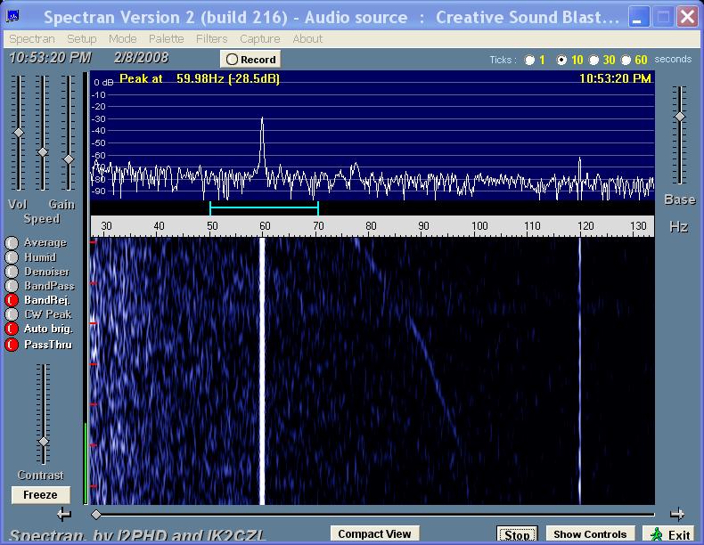Click the Record button
Image resolution: width=704 pixels, height=545 pixels.
click(x=250, y=59)
